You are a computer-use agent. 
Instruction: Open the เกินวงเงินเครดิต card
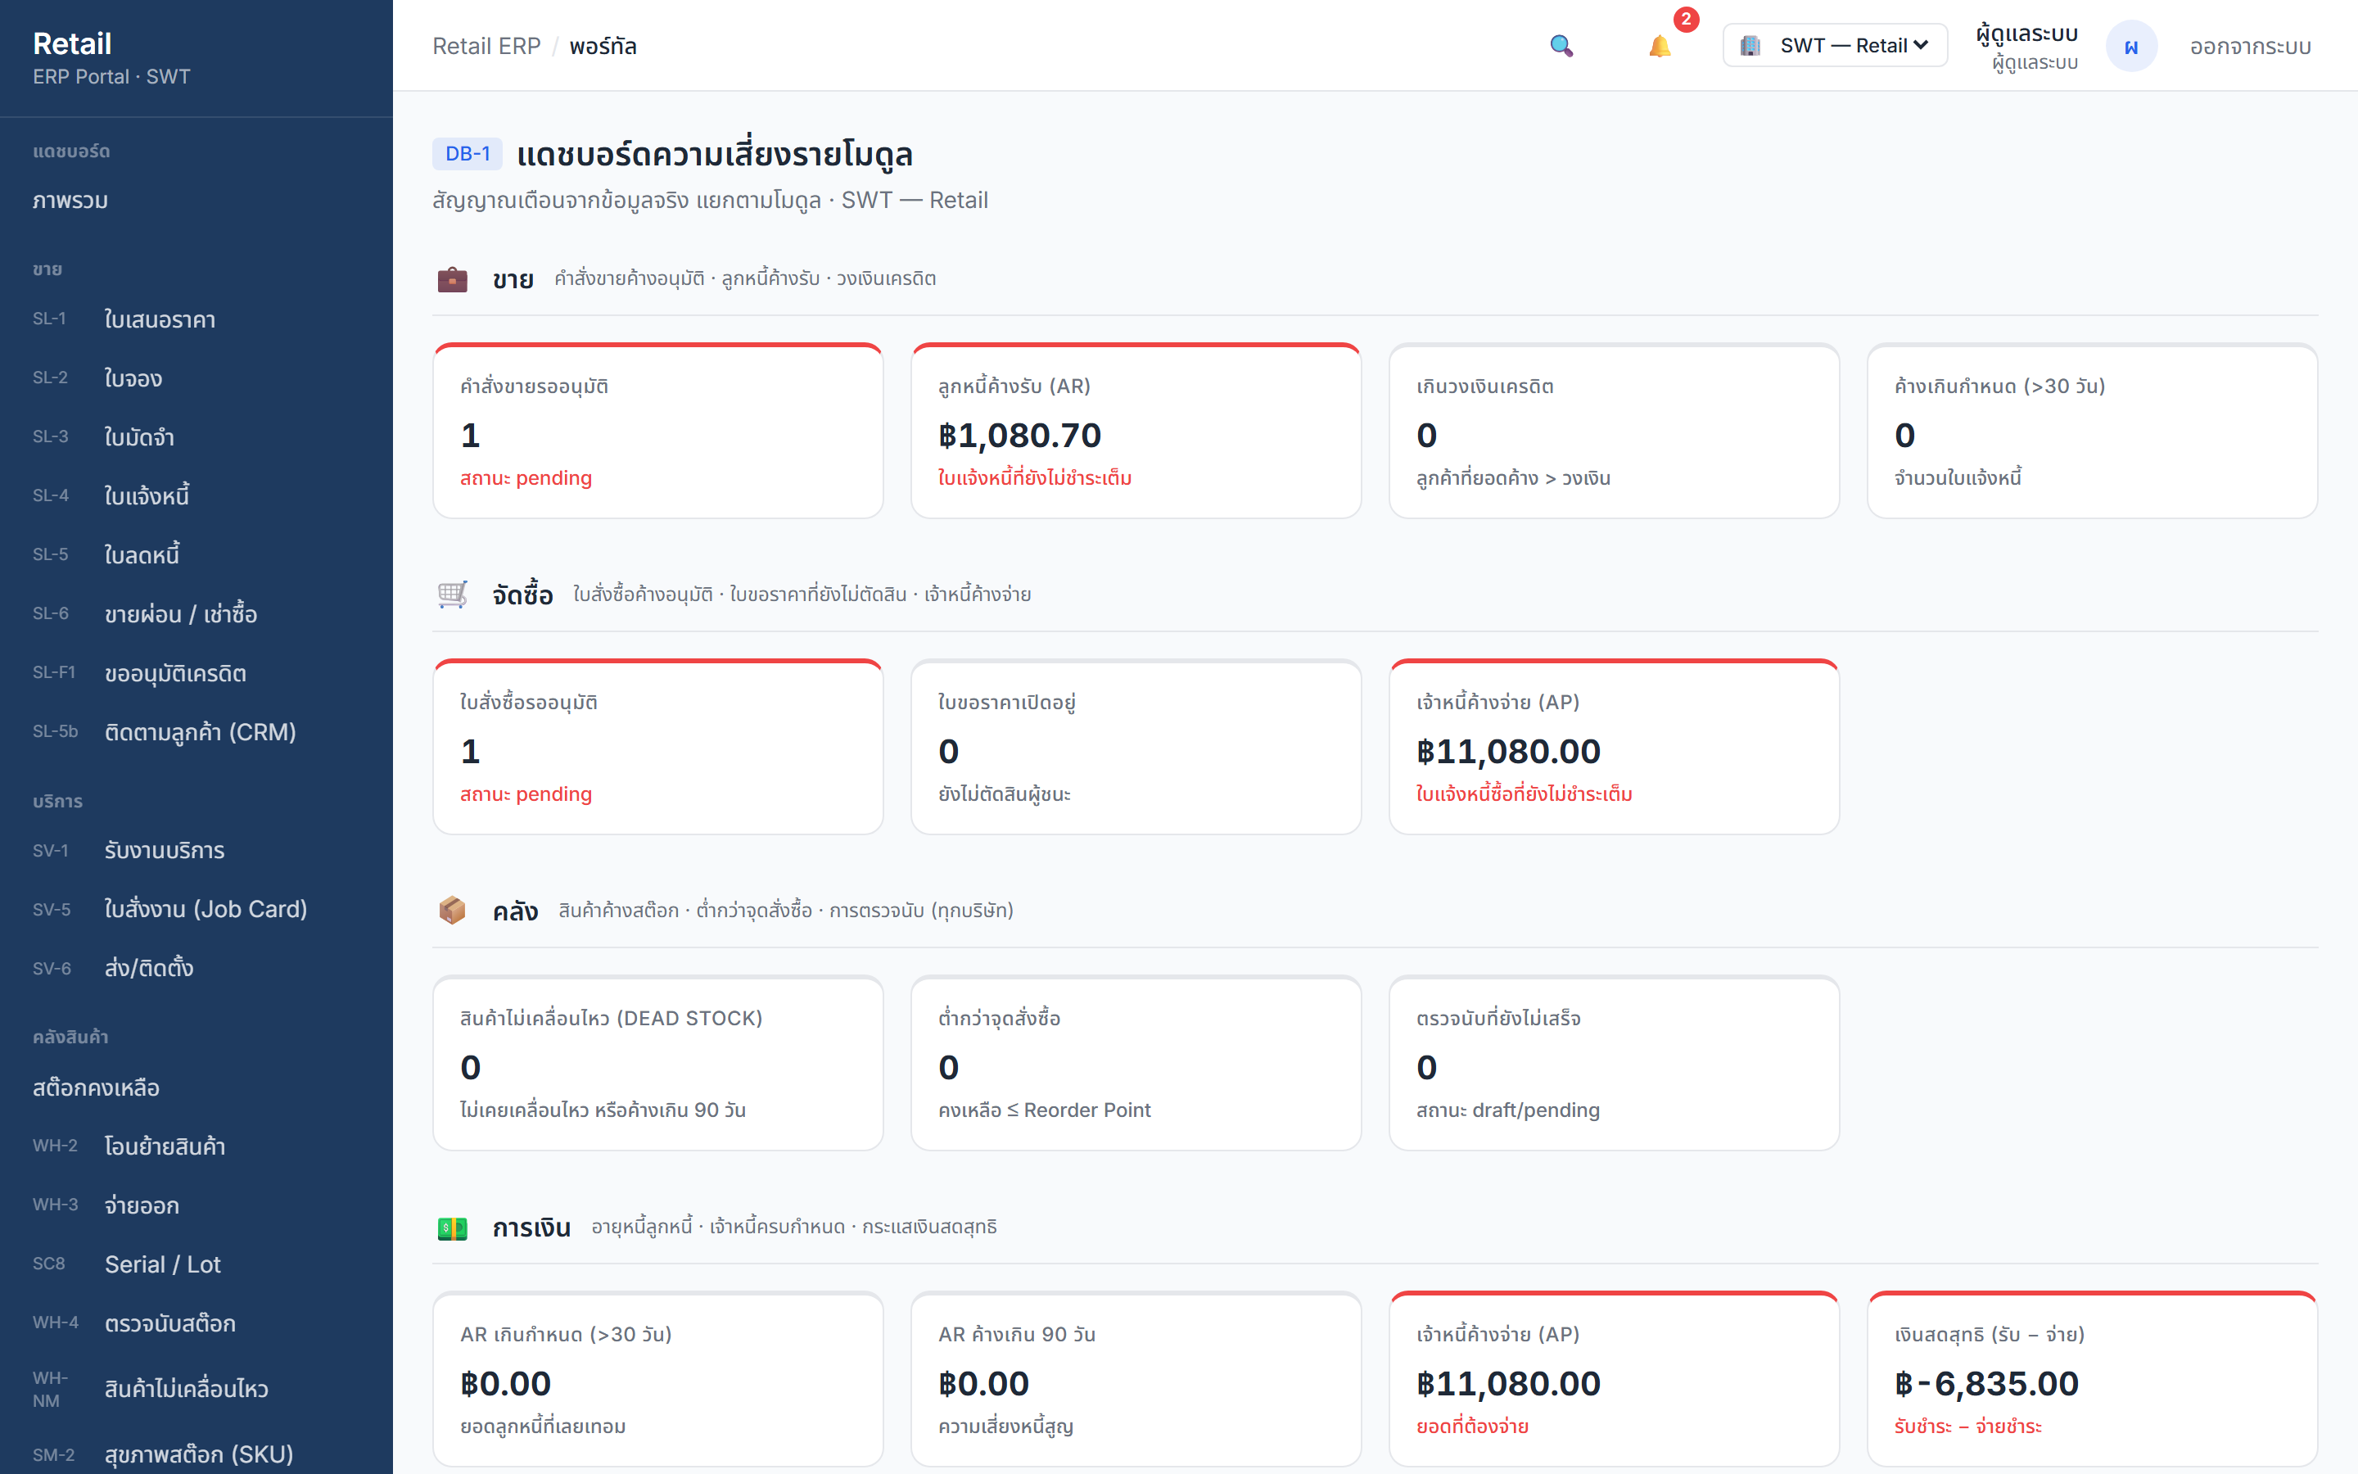(1615, 431)
